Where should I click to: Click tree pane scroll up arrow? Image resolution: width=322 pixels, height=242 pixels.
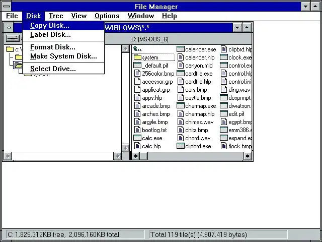pyautogui.click(x=125, y=49)
